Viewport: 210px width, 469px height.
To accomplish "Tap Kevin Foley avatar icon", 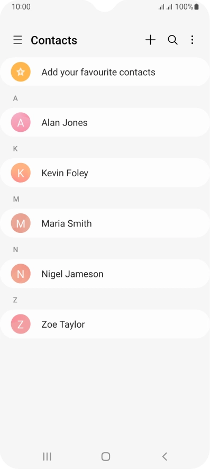I will pyautogui.click(x=21, y=173).
